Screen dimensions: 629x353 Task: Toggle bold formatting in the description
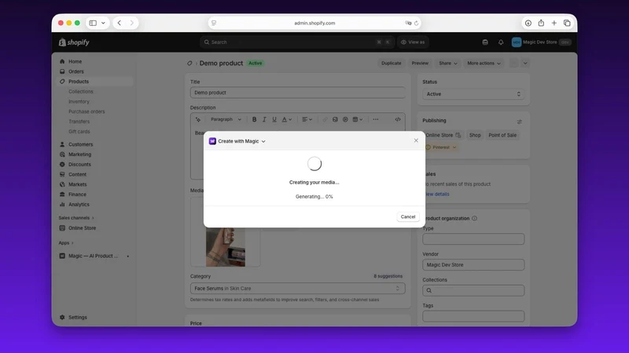pyautogui.click(x=254, y=119)
